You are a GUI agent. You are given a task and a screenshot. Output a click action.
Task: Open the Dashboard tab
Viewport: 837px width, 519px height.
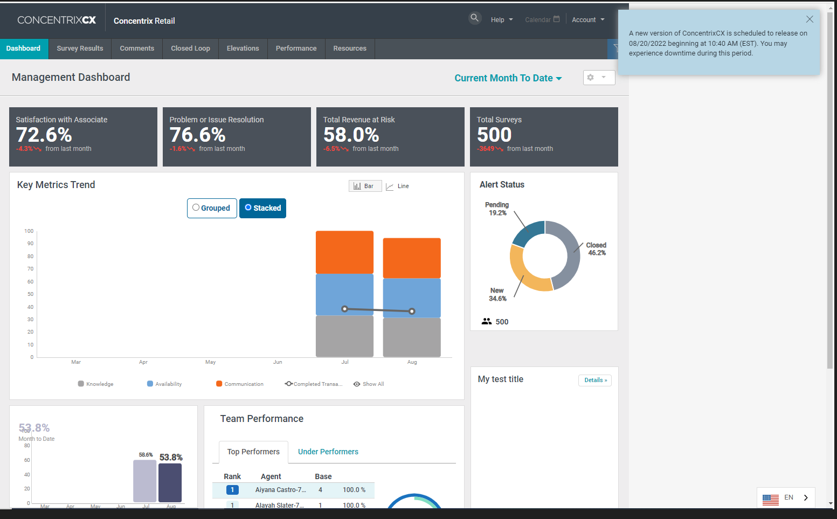(x=24, y=49)
